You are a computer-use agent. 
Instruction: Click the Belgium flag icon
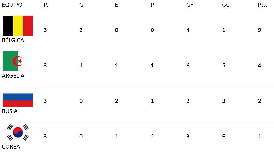[18, 26]
